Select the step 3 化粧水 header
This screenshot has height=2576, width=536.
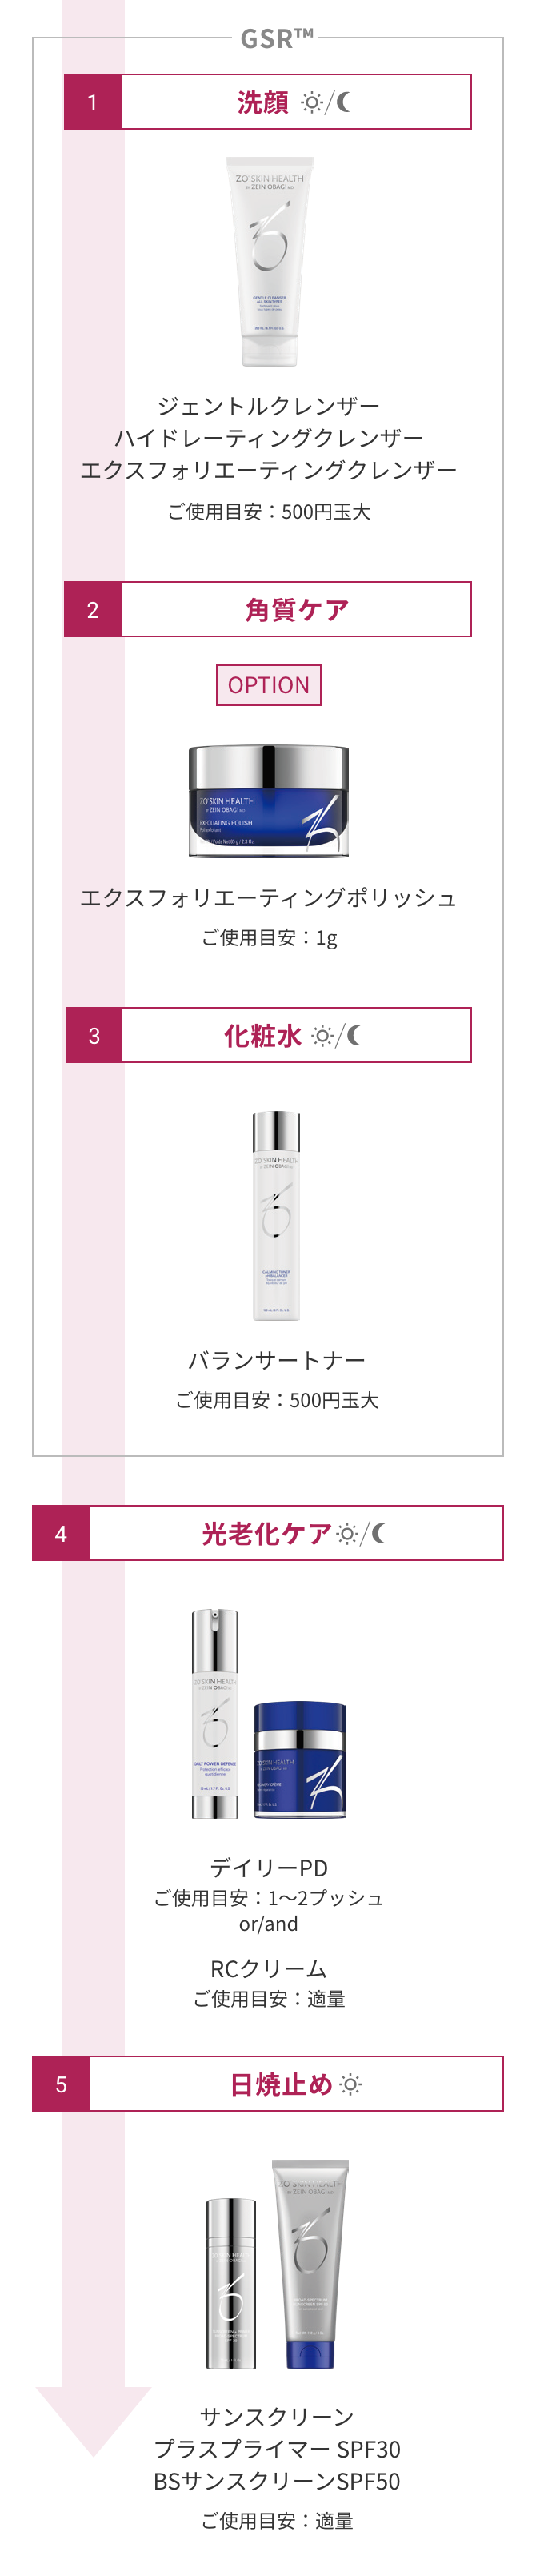coord(268,1035)
